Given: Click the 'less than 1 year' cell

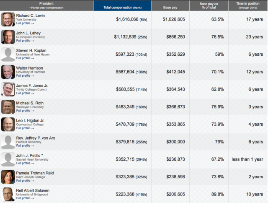Looking at the screenshot, I should click(x=247, y=159).
